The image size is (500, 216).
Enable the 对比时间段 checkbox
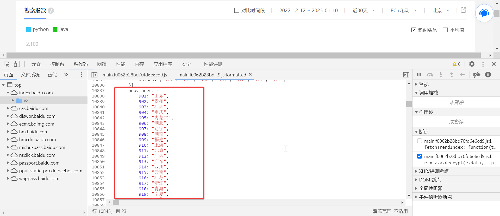(x=237, y=10)
